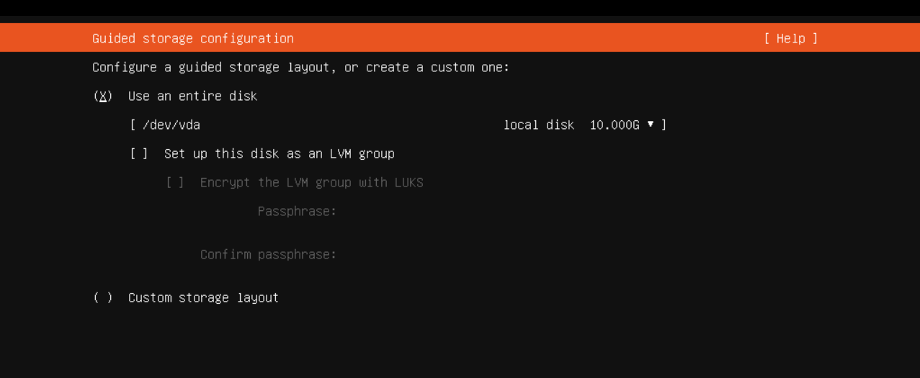Click the "Custom storage layout" label text
The height and width of the screenshot is (378, 920).
203,297
